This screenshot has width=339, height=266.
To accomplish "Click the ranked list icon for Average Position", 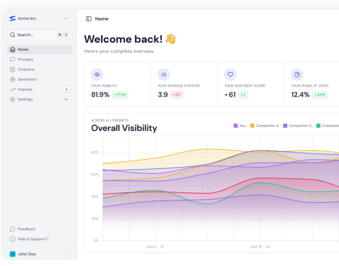I will click(x=164, y=75).
